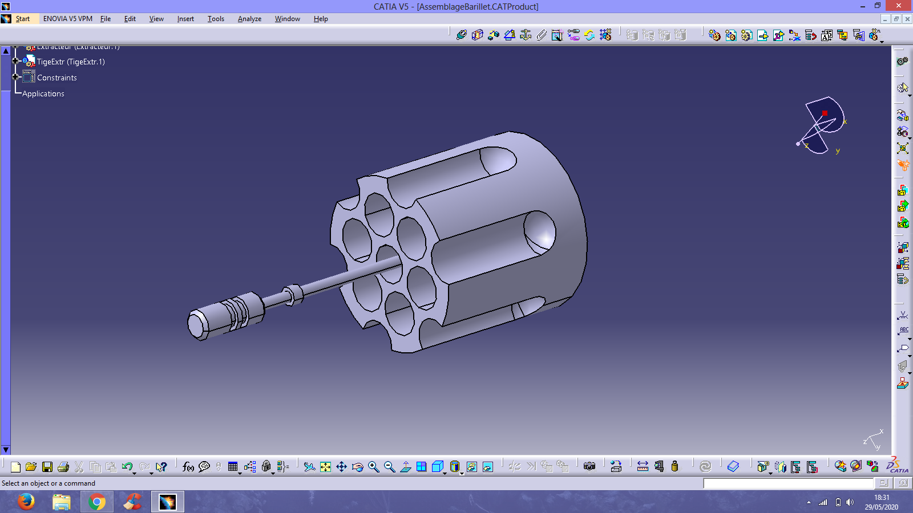Click the tree scrollbar up arrow
Viewport: 913px width, 513px height.
click(6, 51)
